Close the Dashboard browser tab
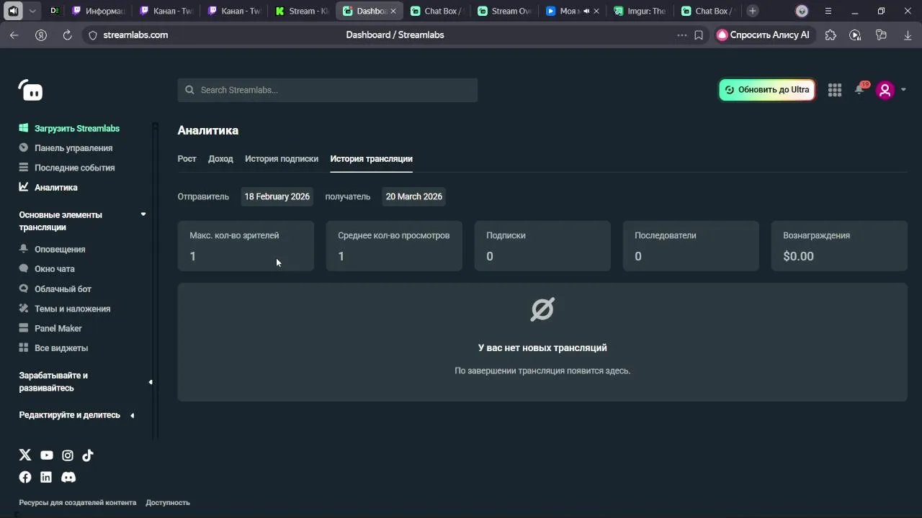 [x=393, y=11]
